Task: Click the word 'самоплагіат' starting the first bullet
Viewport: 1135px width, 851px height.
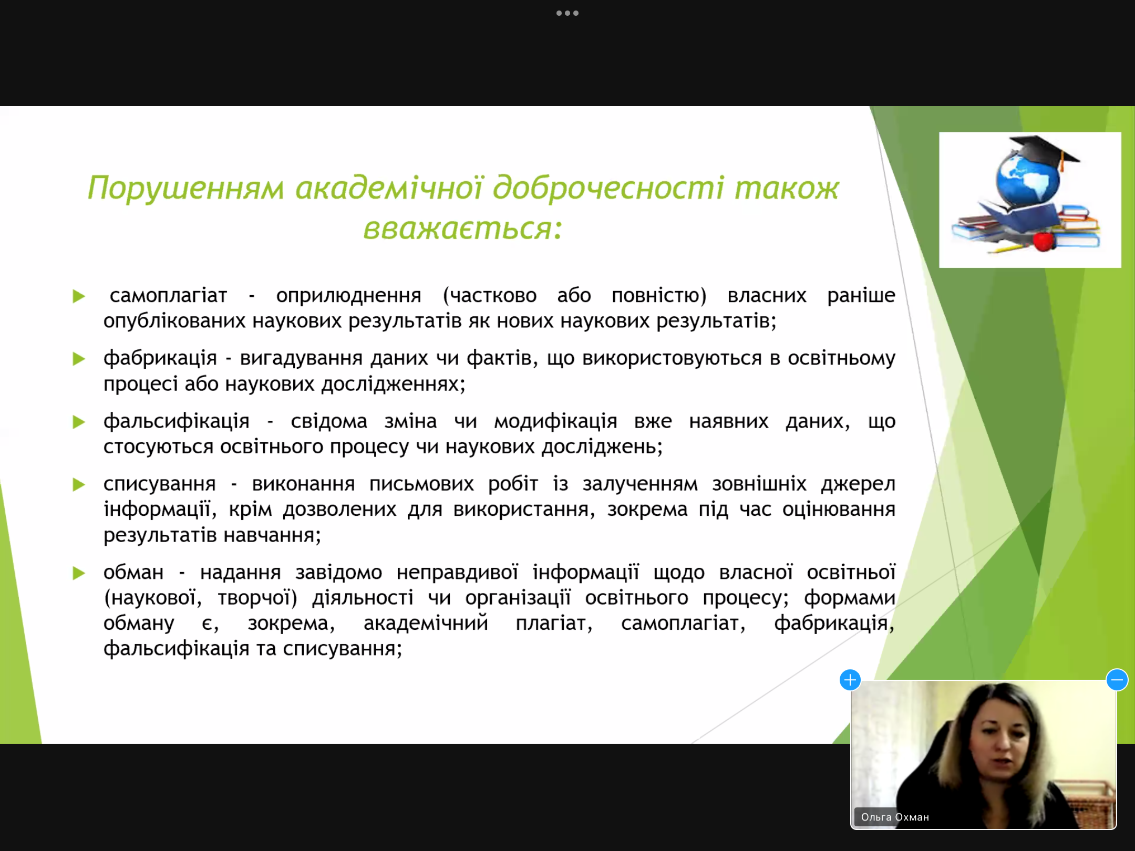Action: tap(168, 295)
